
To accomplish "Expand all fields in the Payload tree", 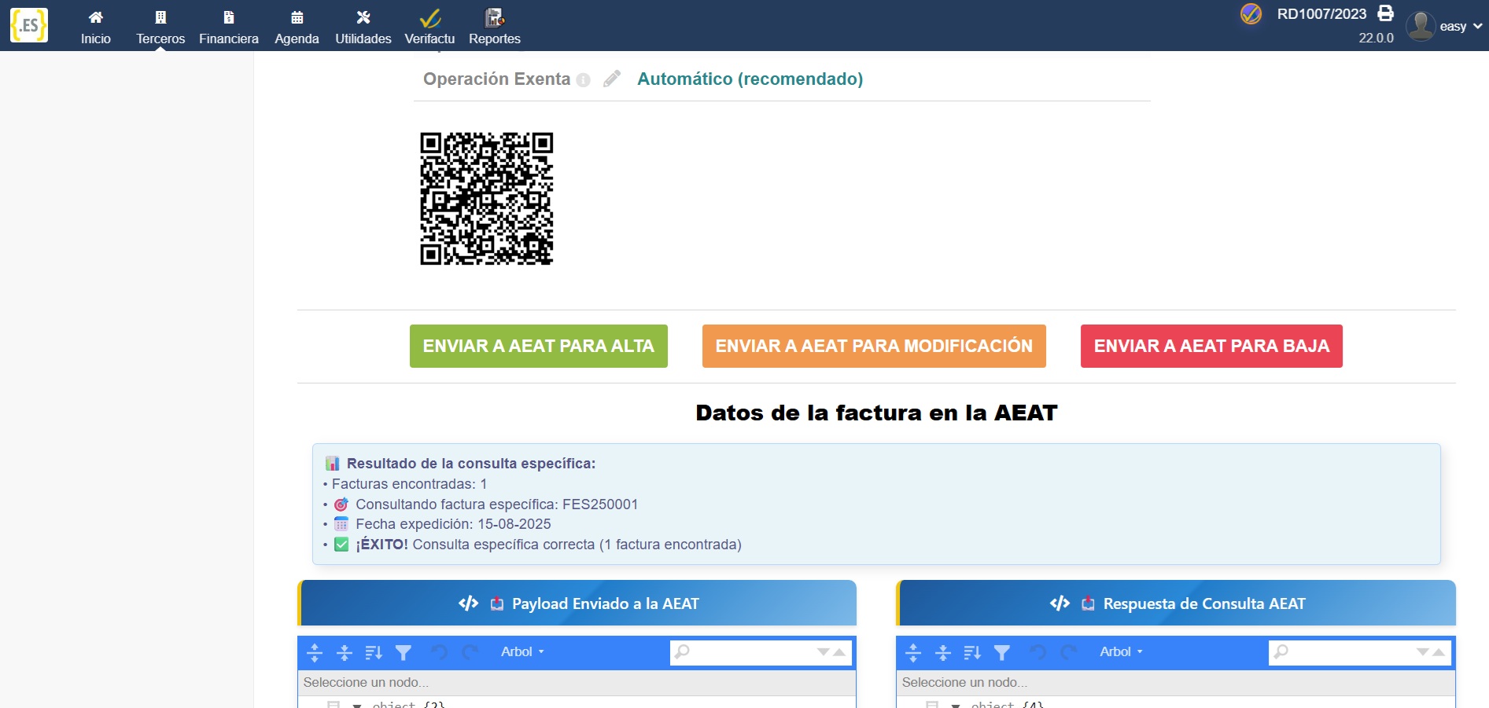I will tap(315, 652).
